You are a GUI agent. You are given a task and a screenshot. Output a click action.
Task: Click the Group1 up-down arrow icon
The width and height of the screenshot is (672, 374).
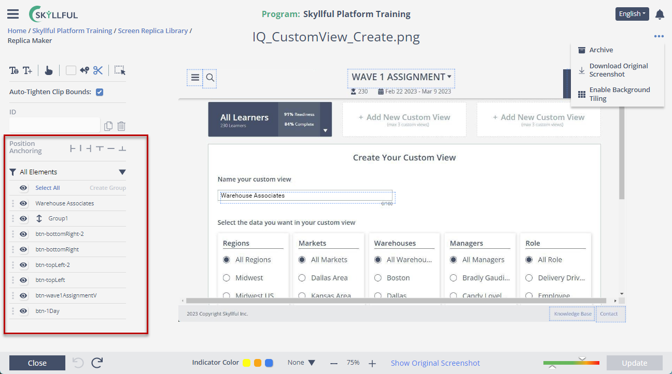point(39,219)
